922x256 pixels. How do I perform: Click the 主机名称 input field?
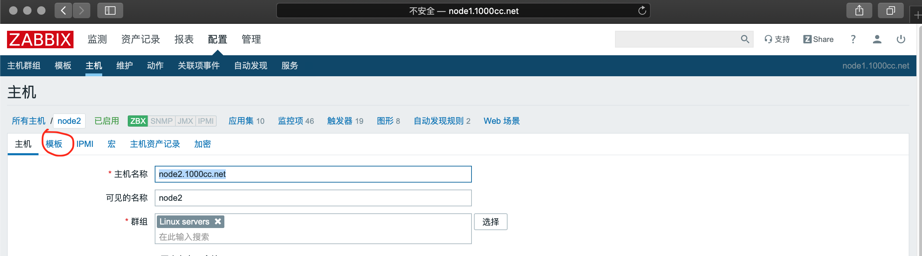pyautogui.click(x=313, y=174)
